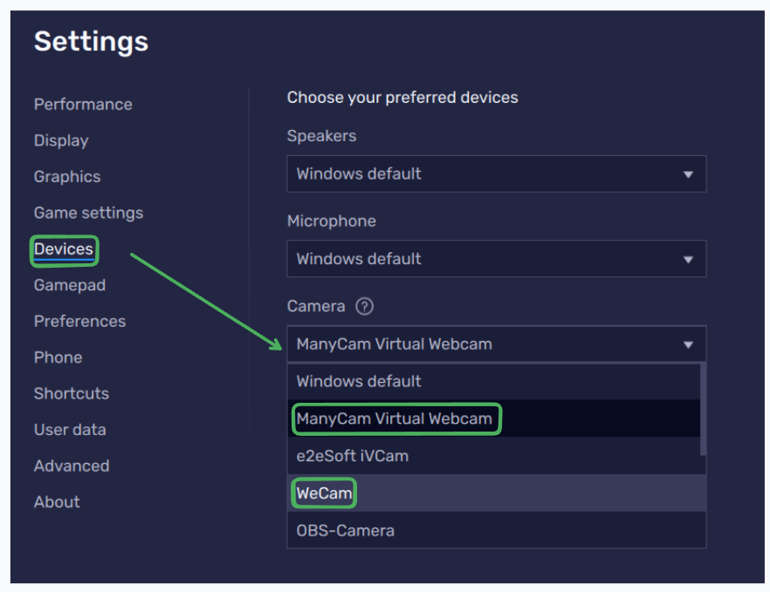
Task: Open the Graphics settings section
Action: (x=66, y=176)
